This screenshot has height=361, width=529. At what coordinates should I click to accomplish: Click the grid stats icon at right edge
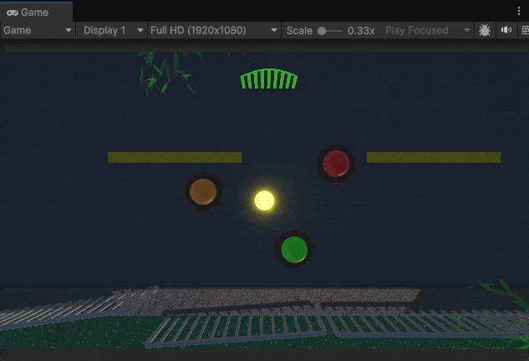click(525, 30)
